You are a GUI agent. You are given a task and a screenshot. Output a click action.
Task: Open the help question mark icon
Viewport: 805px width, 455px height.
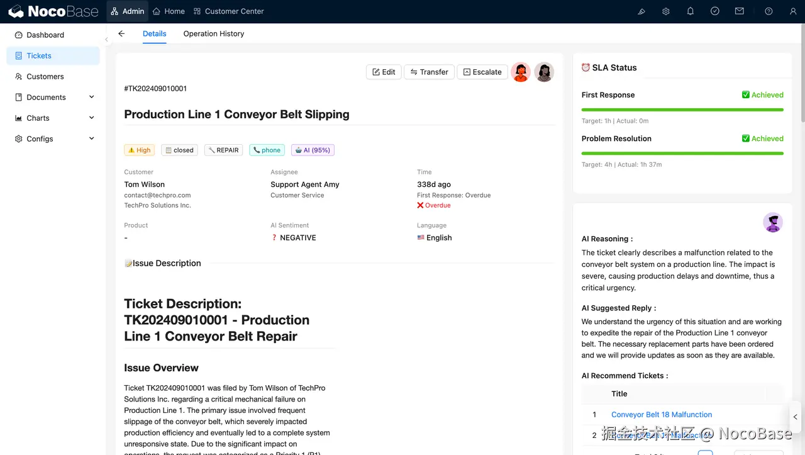click(769, 11)
